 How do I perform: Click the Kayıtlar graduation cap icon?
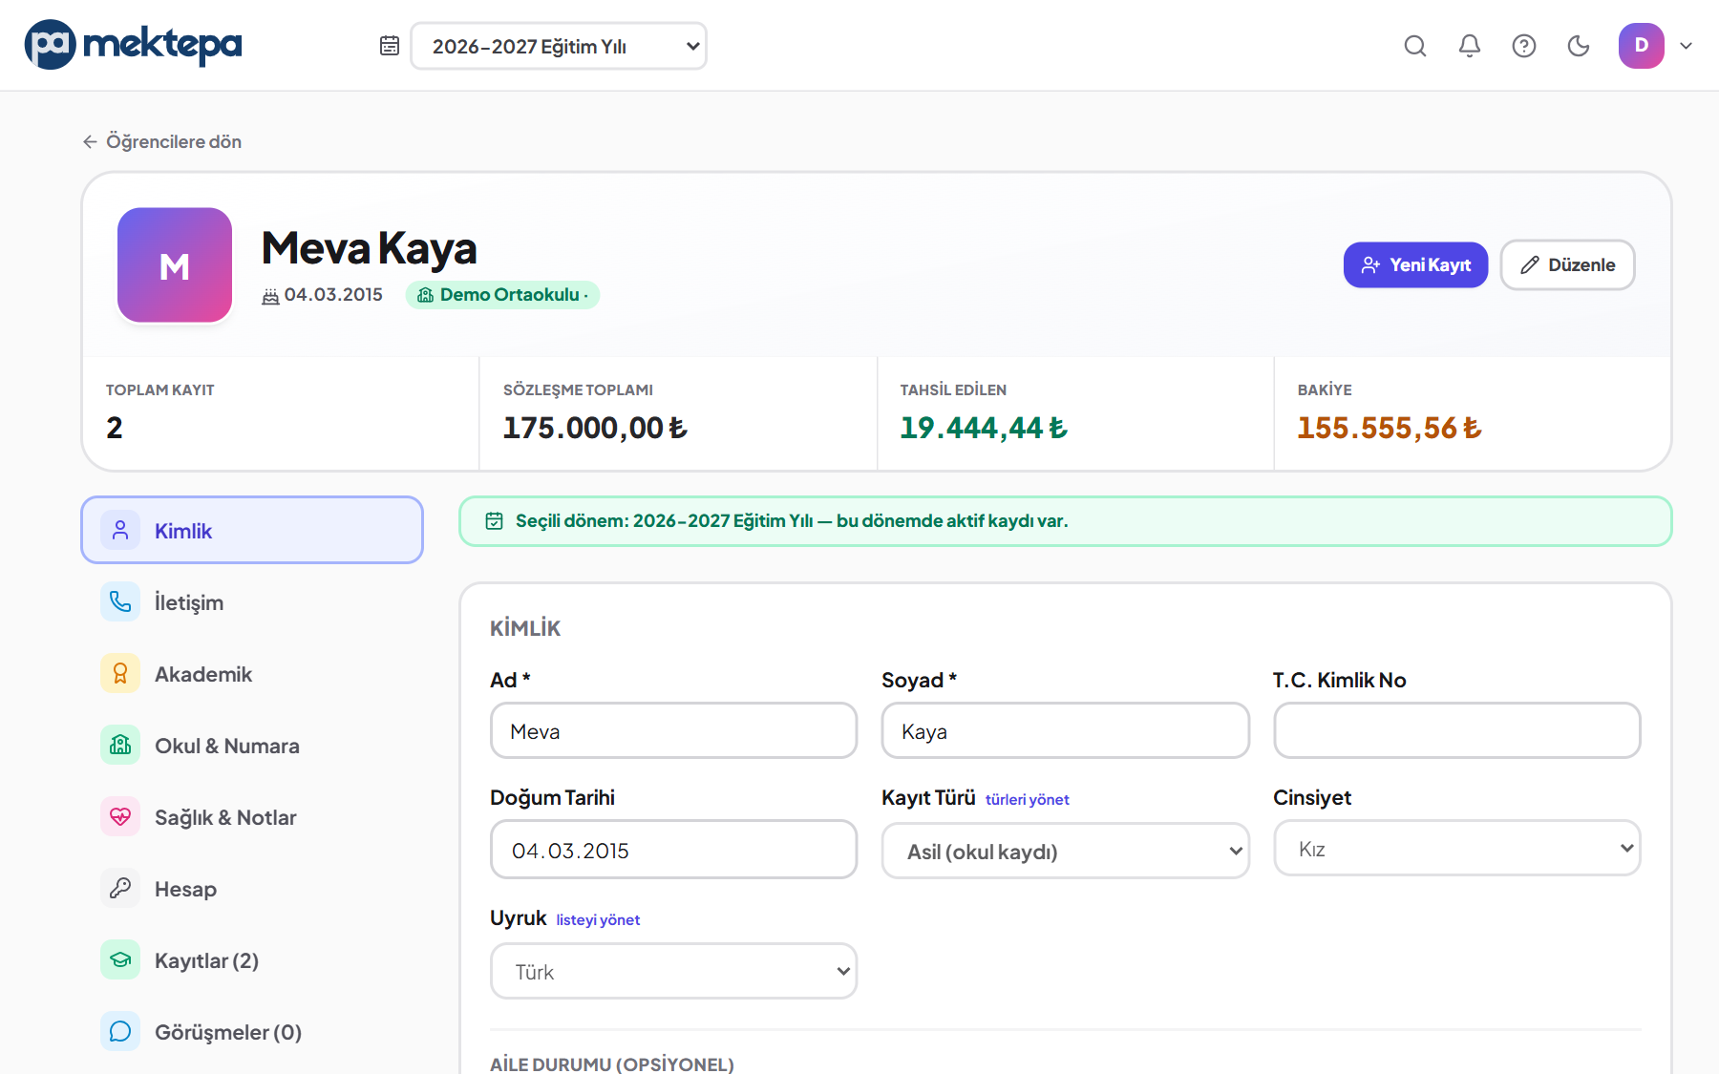[x=120, y=959]
